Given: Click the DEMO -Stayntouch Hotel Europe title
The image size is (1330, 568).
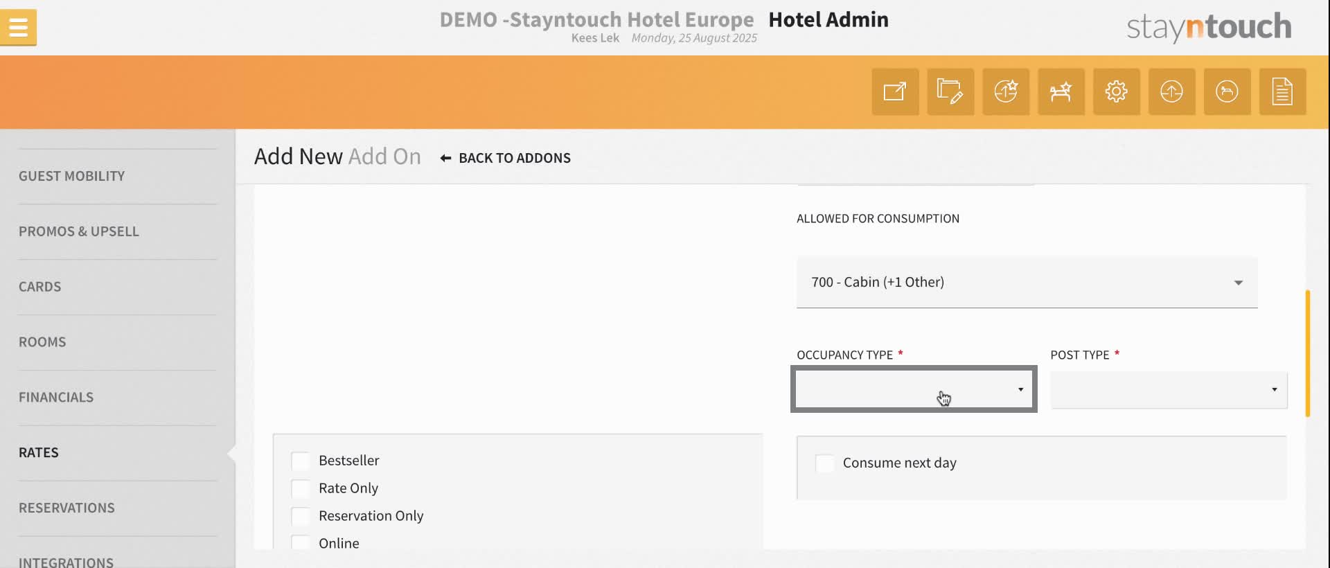Looking at the screenshot, I should (x=596, y=19).
